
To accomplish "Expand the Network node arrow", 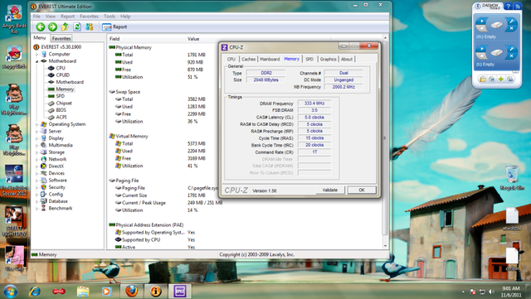I will click(37, 159).
